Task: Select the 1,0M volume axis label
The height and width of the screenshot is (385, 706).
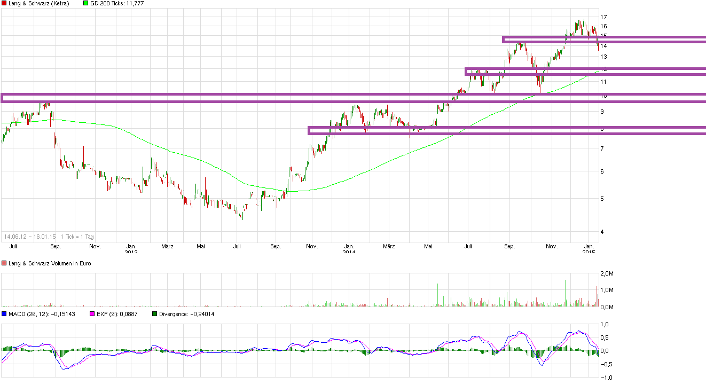Action: click(607, 290)
